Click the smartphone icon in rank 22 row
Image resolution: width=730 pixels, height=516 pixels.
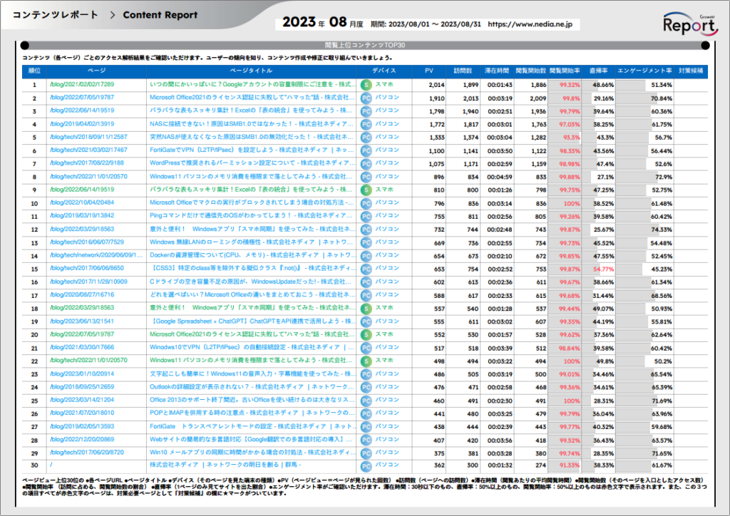pyautogui.click(x=366, y=361)
